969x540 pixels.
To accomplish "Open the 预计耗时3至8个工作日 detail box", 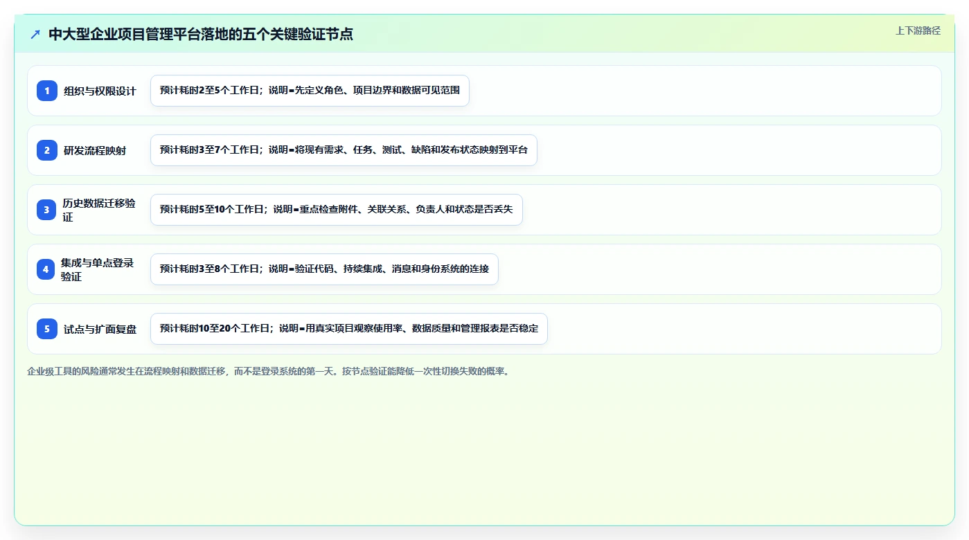I will pyautogui.click(x=324, y=269).
